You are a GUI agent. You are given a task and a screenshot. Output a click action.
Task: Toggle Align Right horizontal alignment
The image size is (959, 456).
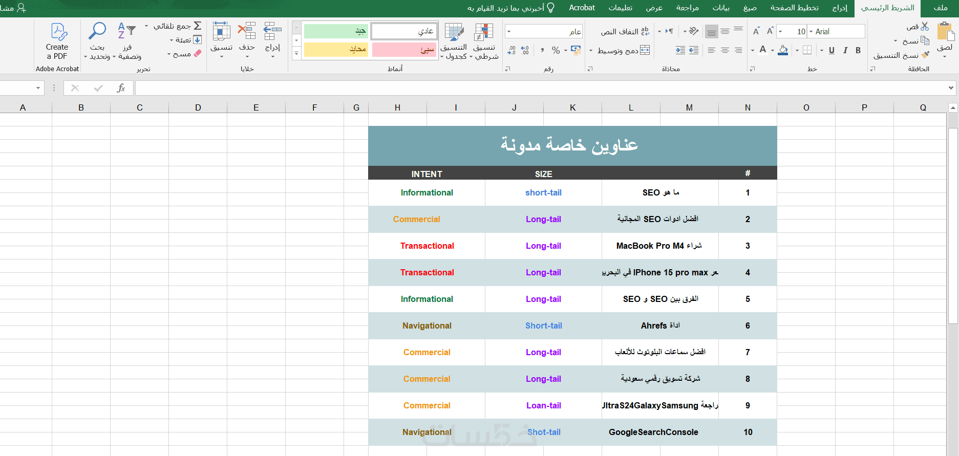click(738, 50)
